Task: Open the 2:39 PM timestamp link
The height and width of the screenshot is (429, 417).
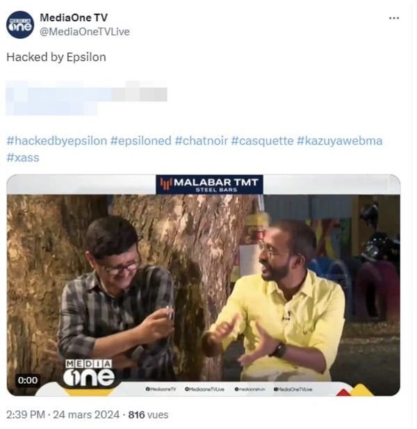Action: tap(26, 415)
